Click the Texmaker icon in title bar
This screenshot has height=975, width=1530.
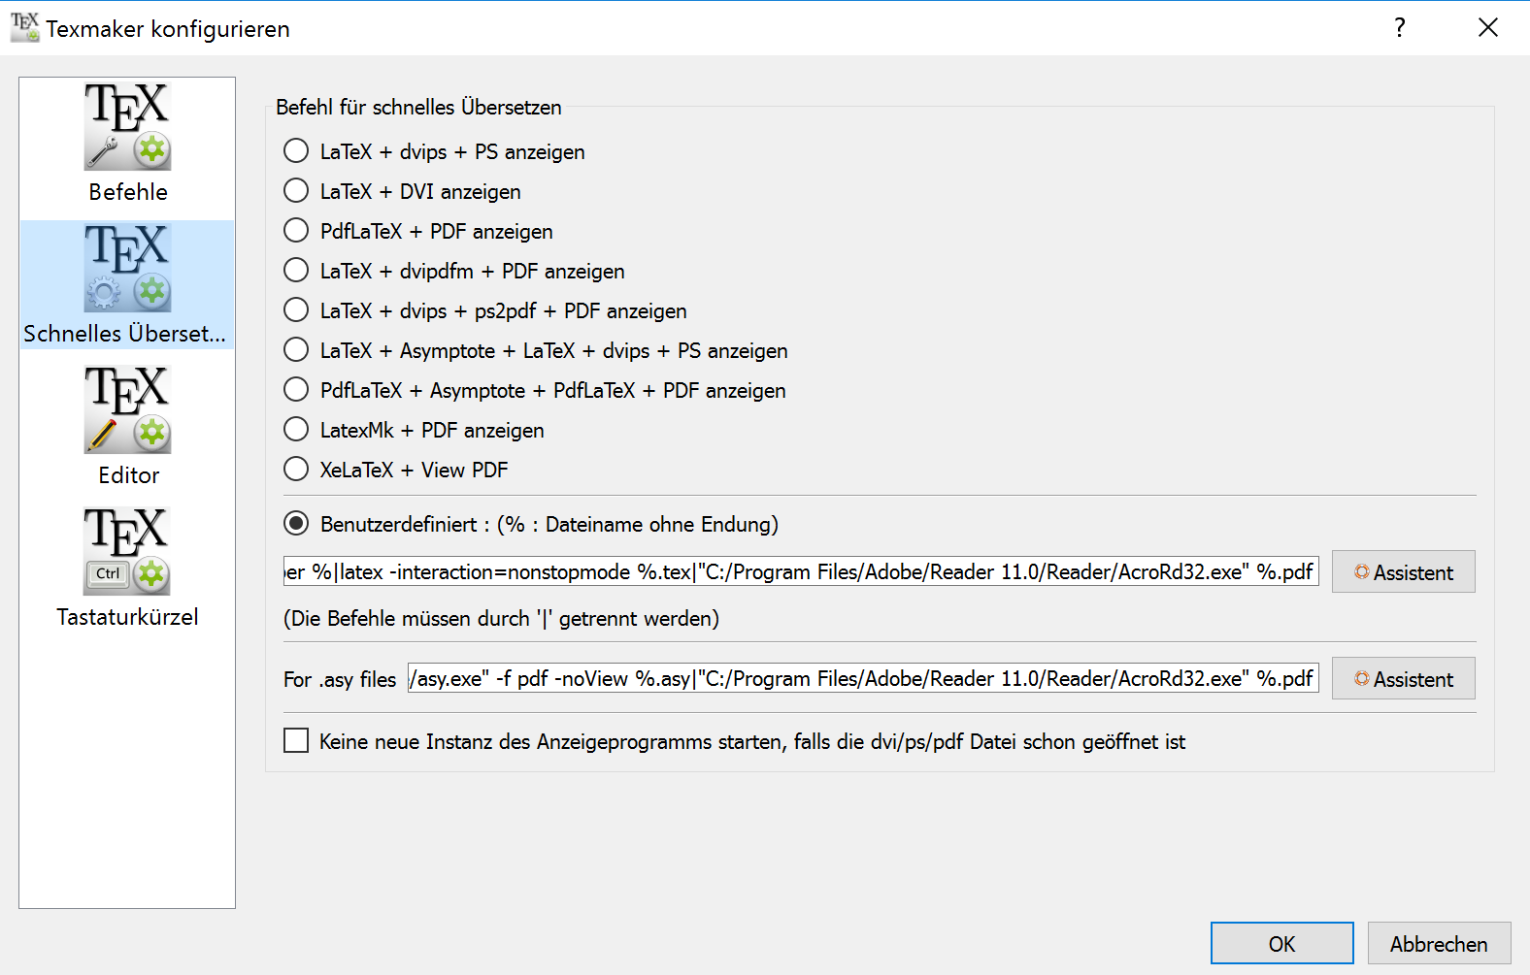(24, 28)
